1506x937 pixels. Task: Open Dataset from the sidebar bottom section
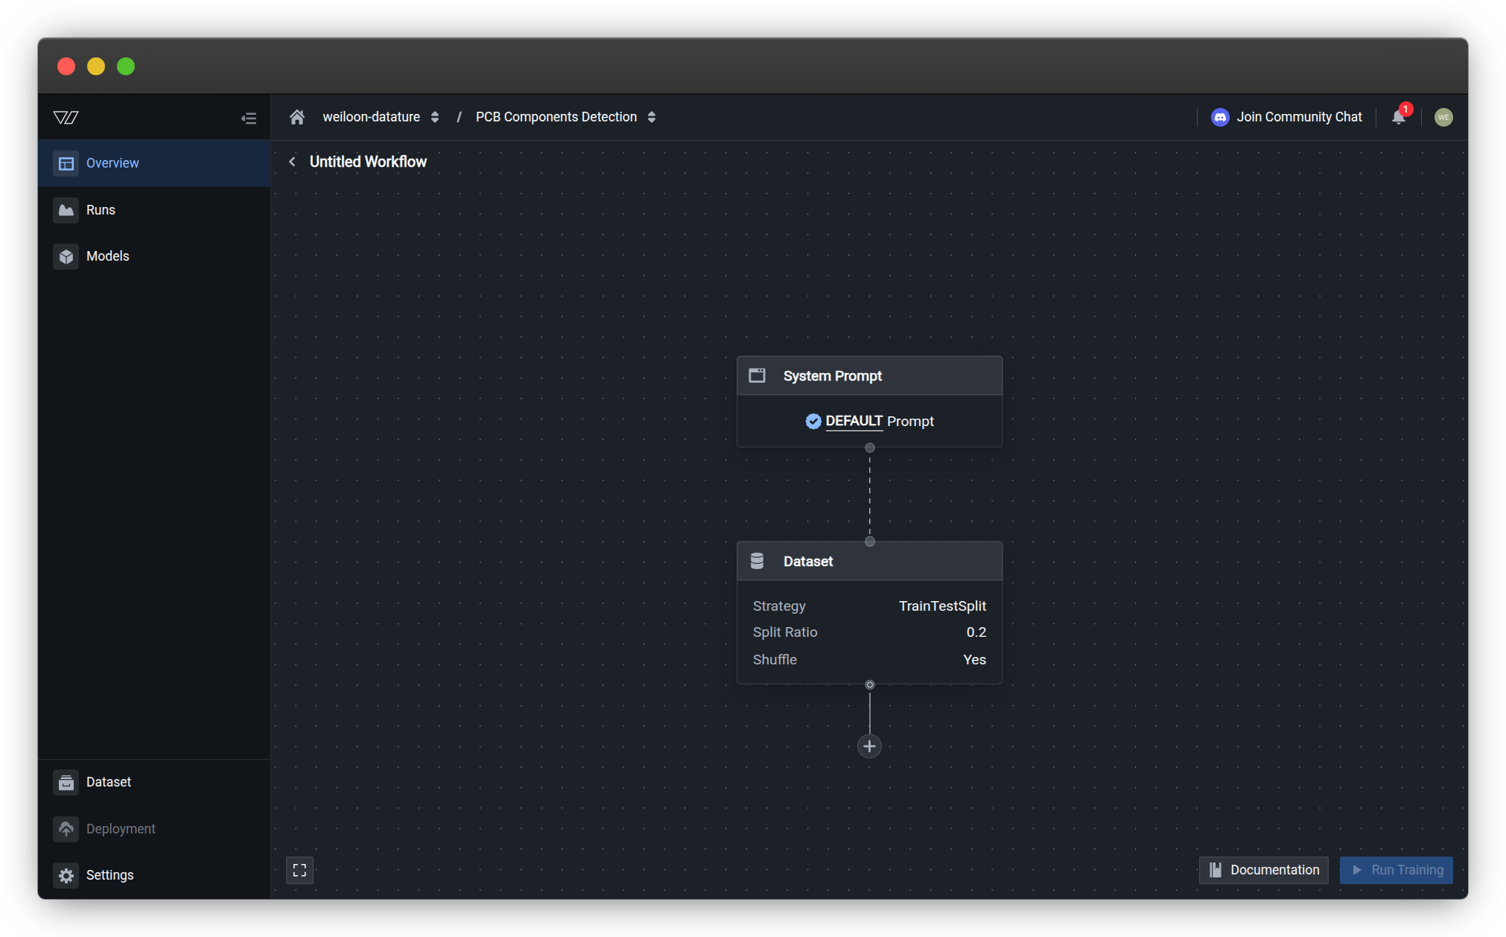tap(108, 782)
